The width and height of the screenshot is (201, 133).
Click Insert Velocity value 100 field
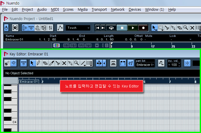(174, 65)
